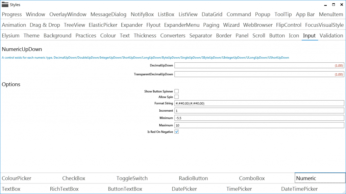346x194 pixels.
Task: Open the ColourPicker sub-tab
Action: (17, 178)
